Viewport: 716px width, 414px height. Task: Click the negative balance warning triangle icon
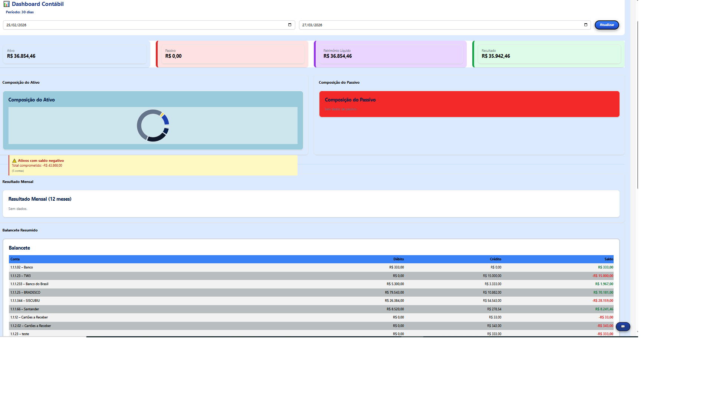14,161
